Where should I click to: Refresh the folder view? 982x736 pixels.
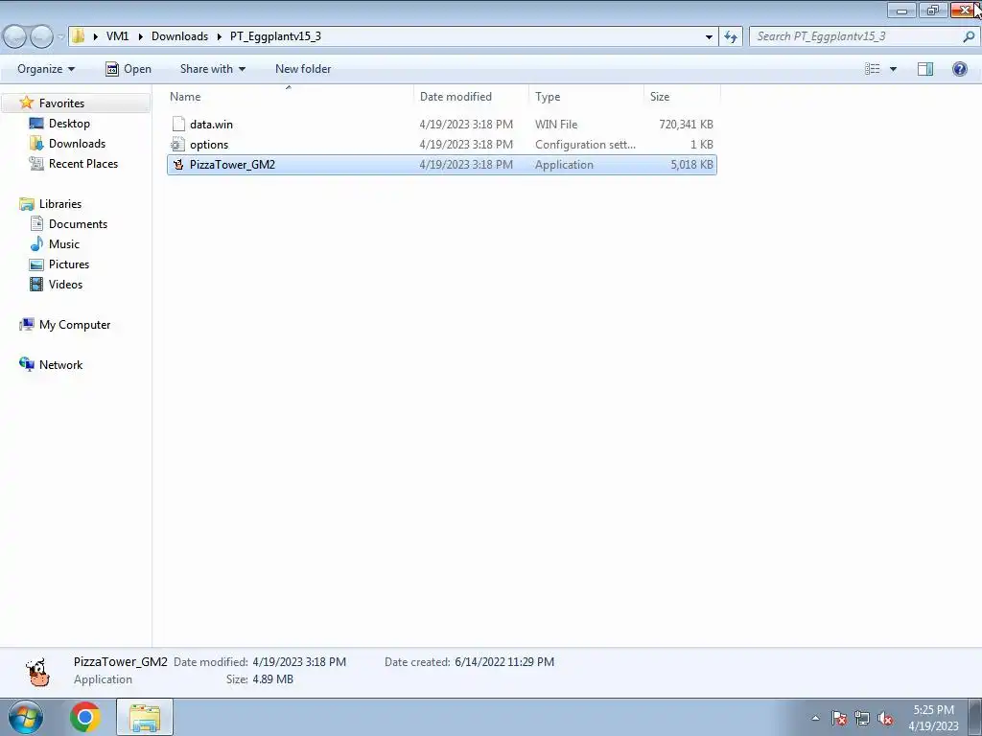point(730,37)
